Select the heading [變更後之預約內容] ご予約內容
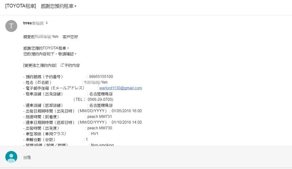The width and height of the screenshot is (292, 169). (x=51, y=66)
